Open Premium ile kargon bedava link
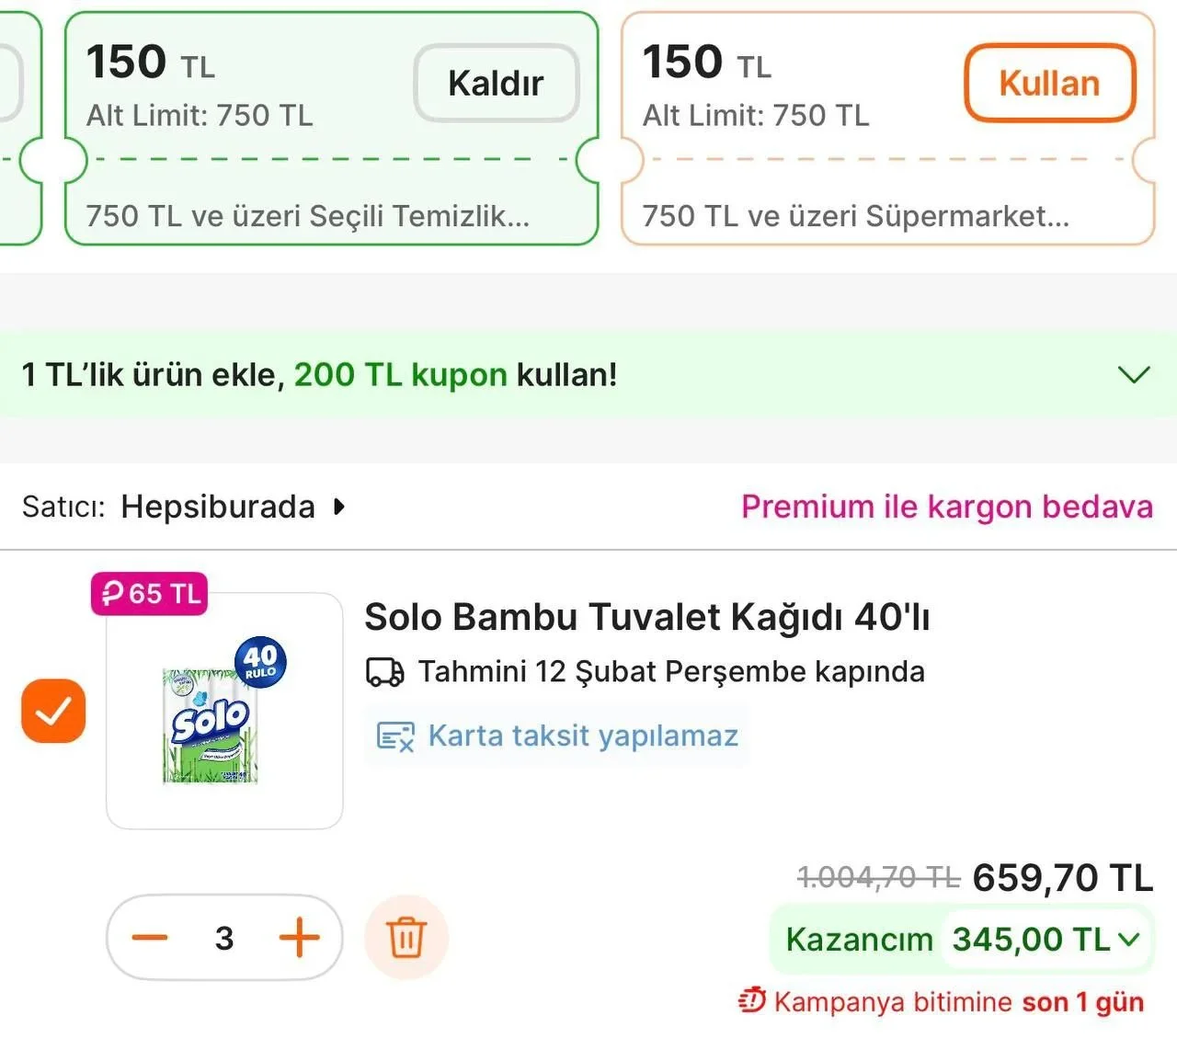The image size is (1177, 1038). [x=946, y=507]
